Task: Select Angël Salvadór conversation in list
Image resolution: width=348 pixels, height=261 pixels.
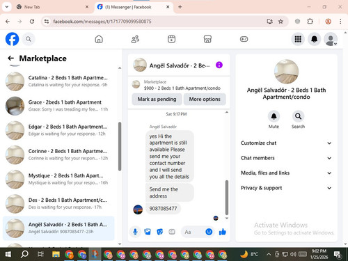Action: pyautogui.click(x=58, y=228)
